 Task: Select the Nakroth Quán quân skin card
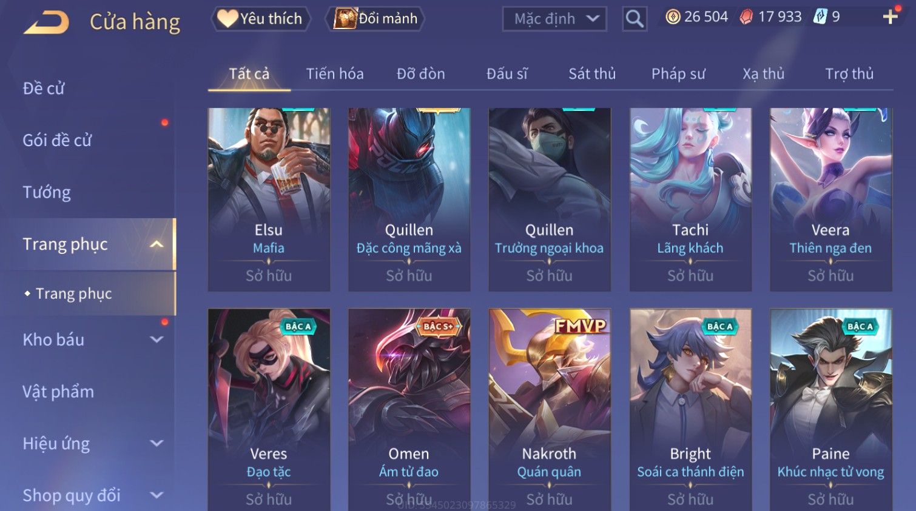click(x=550, y=410)
